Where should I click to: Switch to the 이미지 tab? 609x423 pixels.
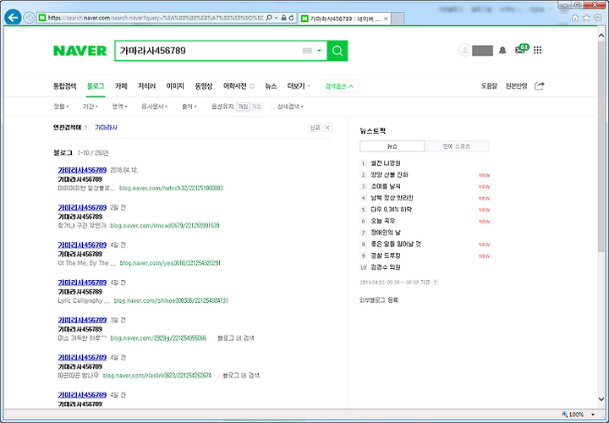pos(175,85)
